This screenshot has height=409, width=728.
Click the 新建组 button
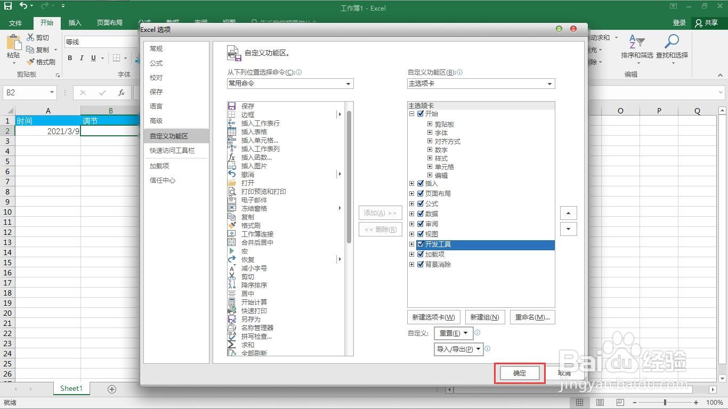click(485, 317)
